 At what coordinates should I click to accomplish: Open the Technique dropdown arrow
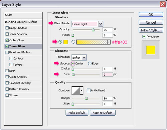[x=84, y=57]
